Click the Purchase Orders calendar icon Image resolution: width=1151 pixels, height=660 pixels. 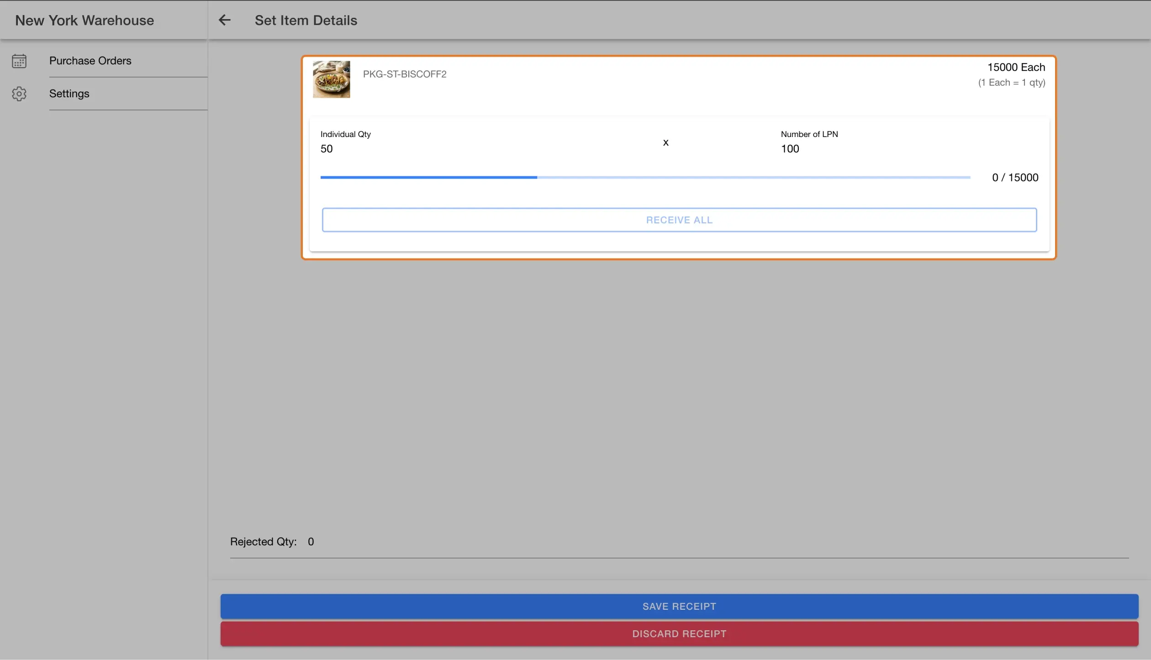coord(19,61)
